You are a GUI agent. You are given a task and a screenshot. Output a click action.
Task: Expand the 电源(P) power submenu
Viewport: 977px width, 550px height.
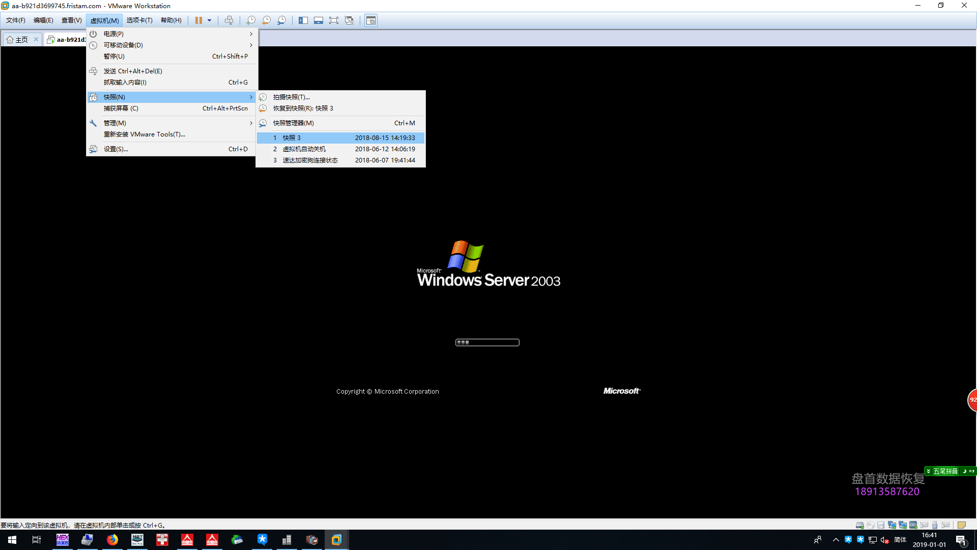(x=172, y=34)
